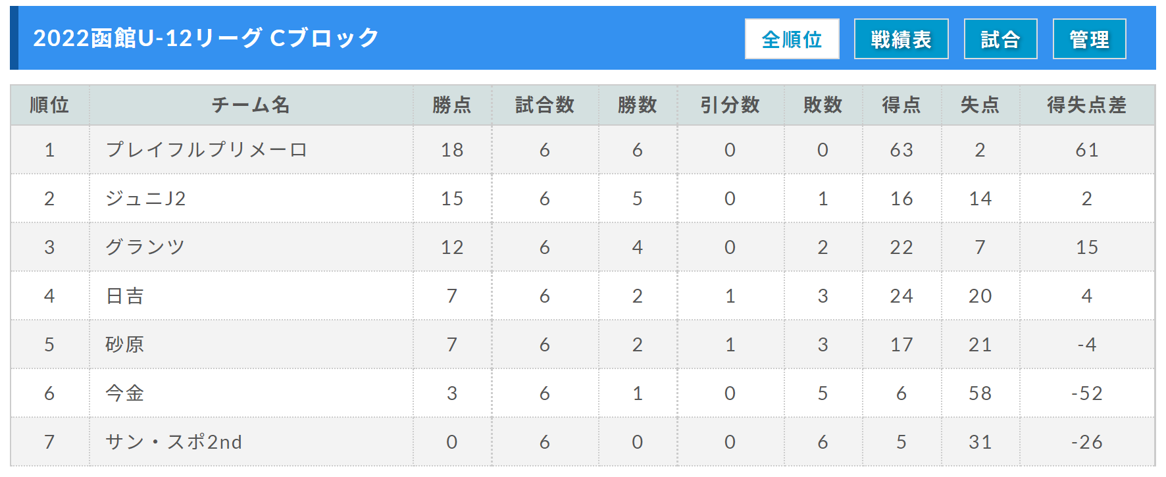Click the 順位 column header
The width and height of the screenshot is (1166, 477).
click(50, 105)
